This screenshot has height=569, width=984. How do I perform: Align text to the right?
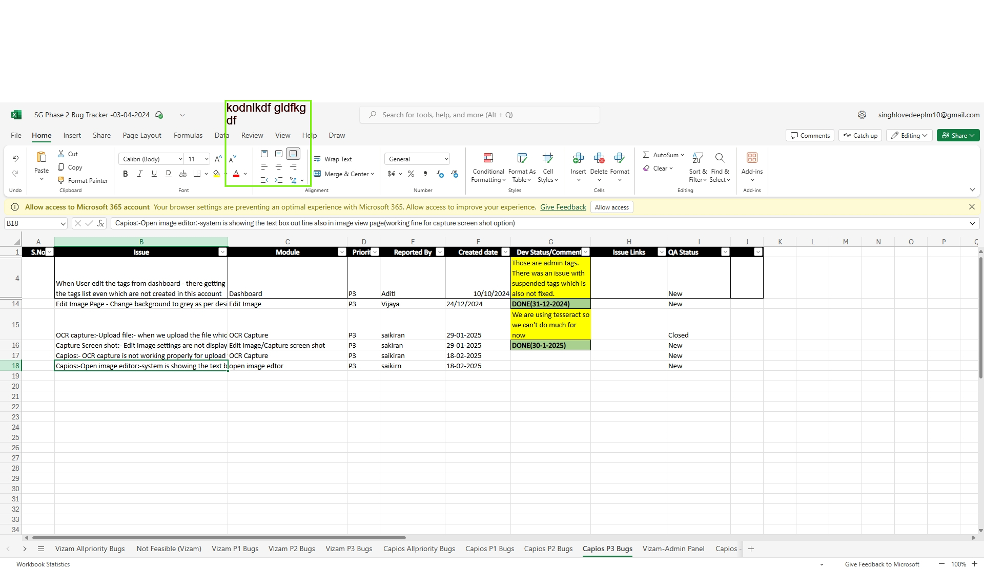pyautogui.click(x=293, y=167)
